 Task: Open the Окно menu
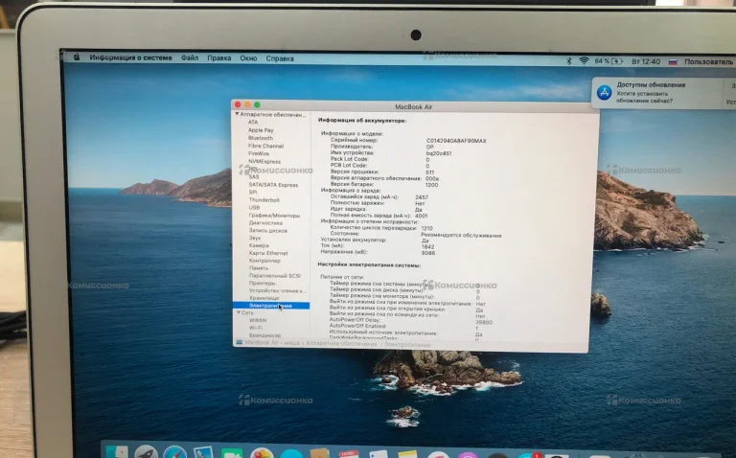point(248,58)
